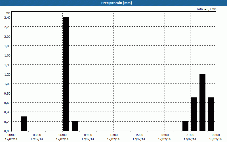Click the 2,40 y-axis label

[7, 17]
